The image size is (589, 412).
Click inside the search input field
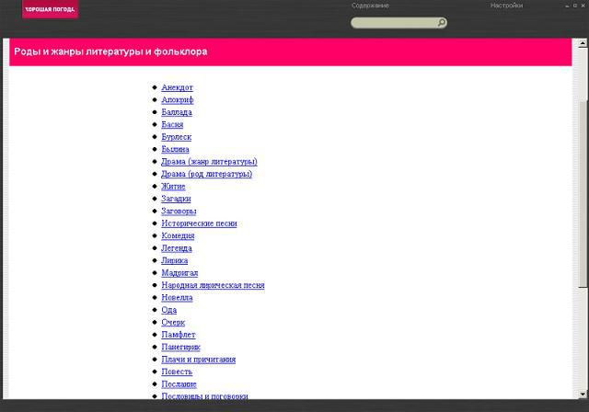[x=391, y=23]
